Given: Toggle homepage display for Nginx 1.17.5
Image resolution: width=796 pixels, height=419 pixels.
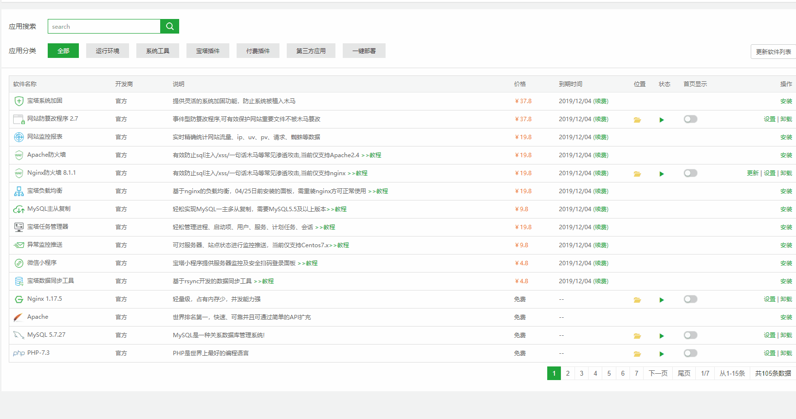Looking at the screenshot, I should [690, 299].
